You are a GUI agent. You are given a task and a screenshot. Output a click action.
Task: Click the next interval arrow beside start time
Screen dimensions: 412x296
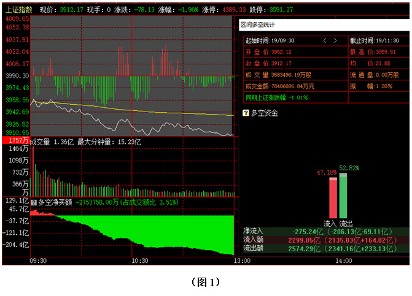click(x=335, y=40)
